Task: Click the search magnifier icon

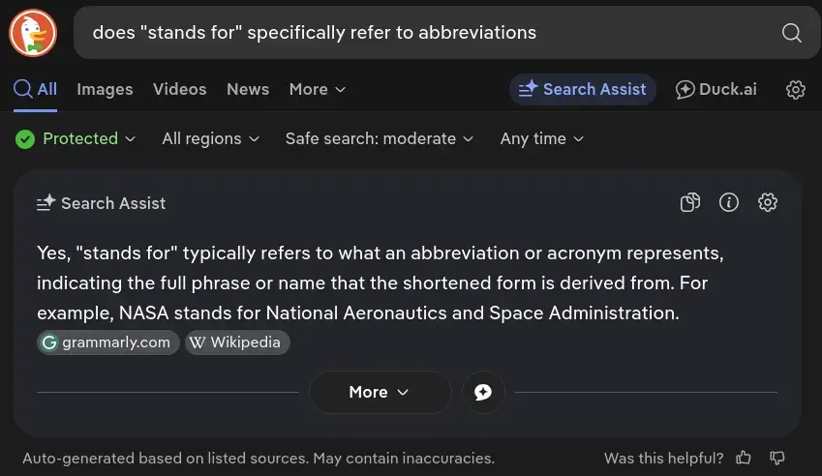Action: coord(791,33)
